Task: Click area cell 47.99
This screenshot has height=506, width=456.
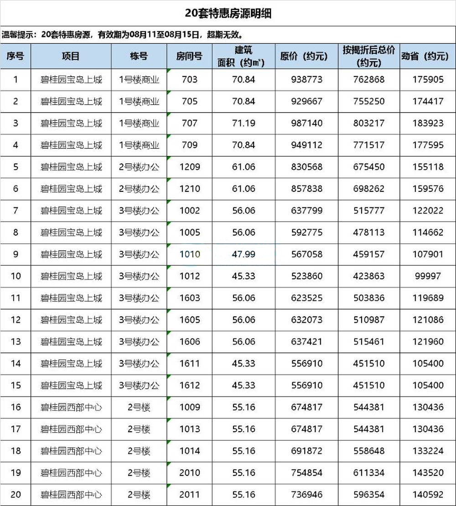Action: (x=244, y=254)
